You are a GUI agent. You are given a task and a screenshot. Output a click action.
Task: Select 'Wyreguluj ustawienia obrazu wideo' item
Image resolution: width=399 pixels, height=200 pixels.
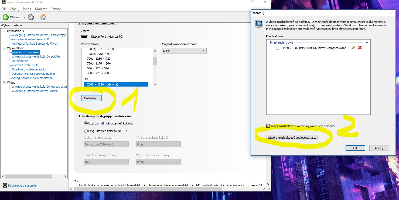click(35, 91)
